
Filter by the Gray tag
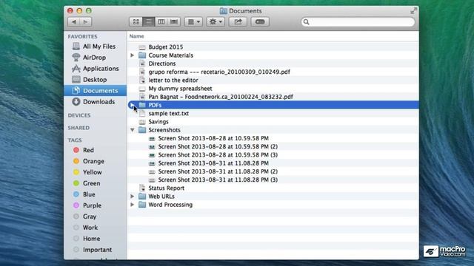(89, 216)
